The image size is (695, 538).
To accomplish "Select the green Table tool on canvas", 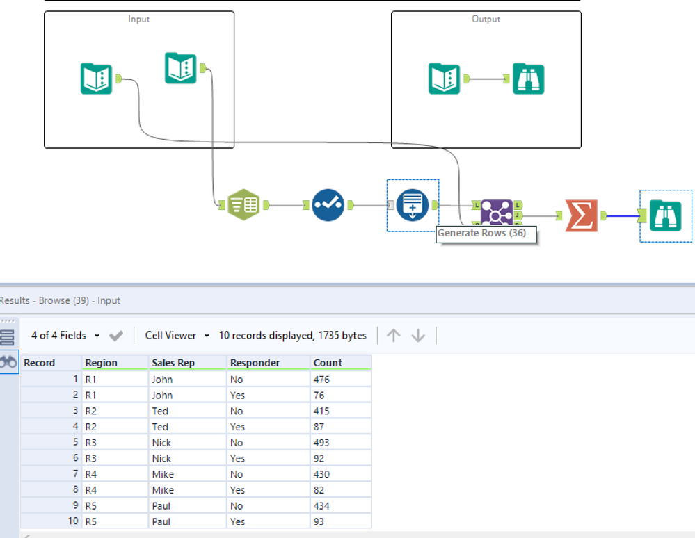I will pos(243,204).
